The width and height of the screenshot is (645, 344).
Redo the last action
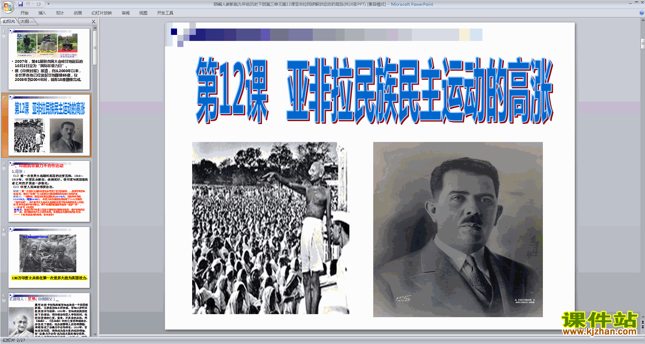tap(39, 4)
